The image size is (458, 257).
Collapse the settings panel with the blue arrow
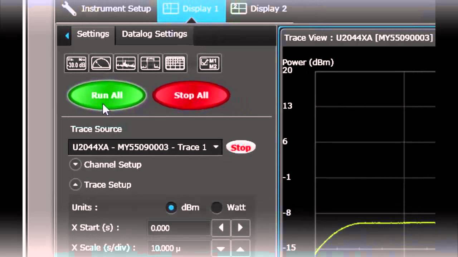point(67,35)
